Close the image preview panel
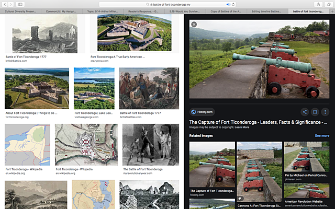 click(194, 25)
